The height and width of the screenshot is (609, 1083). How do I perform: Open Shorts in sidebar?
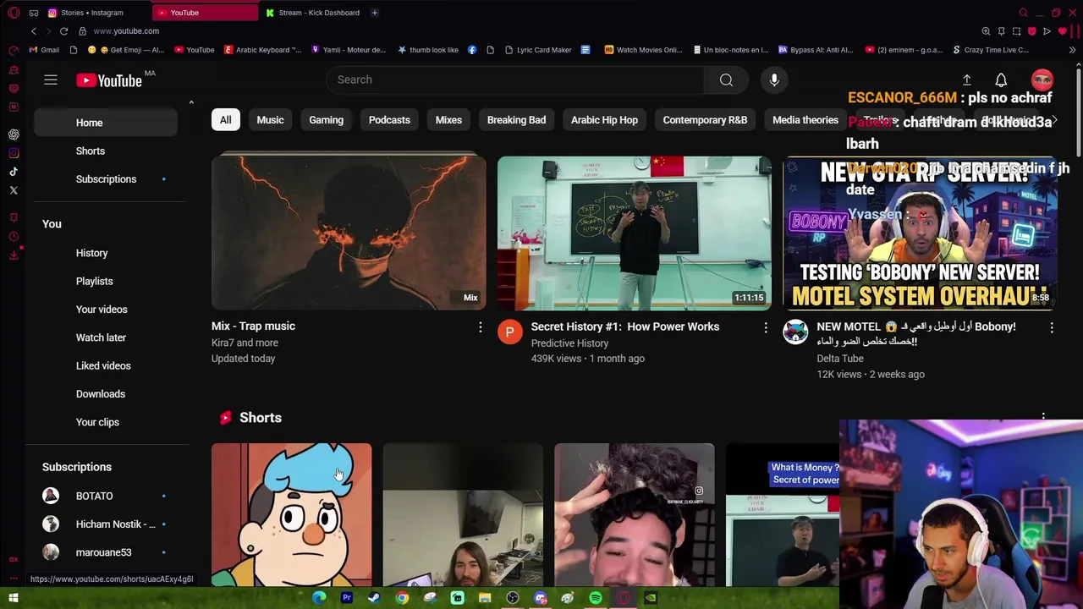pyautogui.click(x=106, y=151)
